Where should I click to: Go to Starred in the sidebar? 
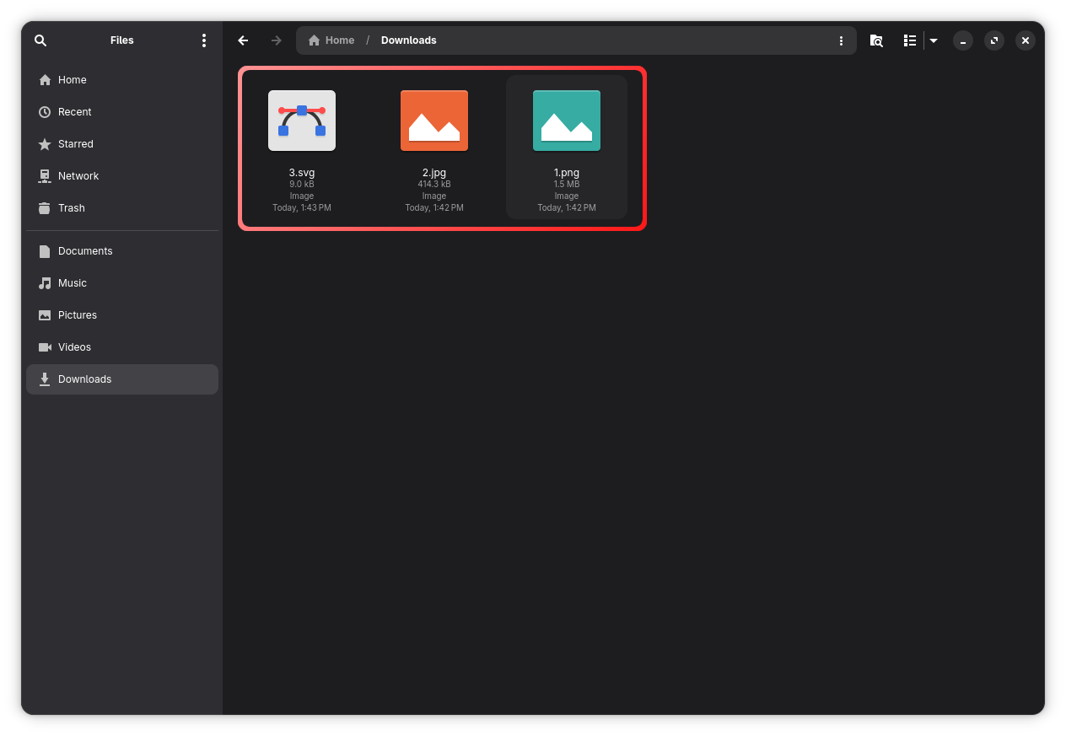(x=75, y=144)
